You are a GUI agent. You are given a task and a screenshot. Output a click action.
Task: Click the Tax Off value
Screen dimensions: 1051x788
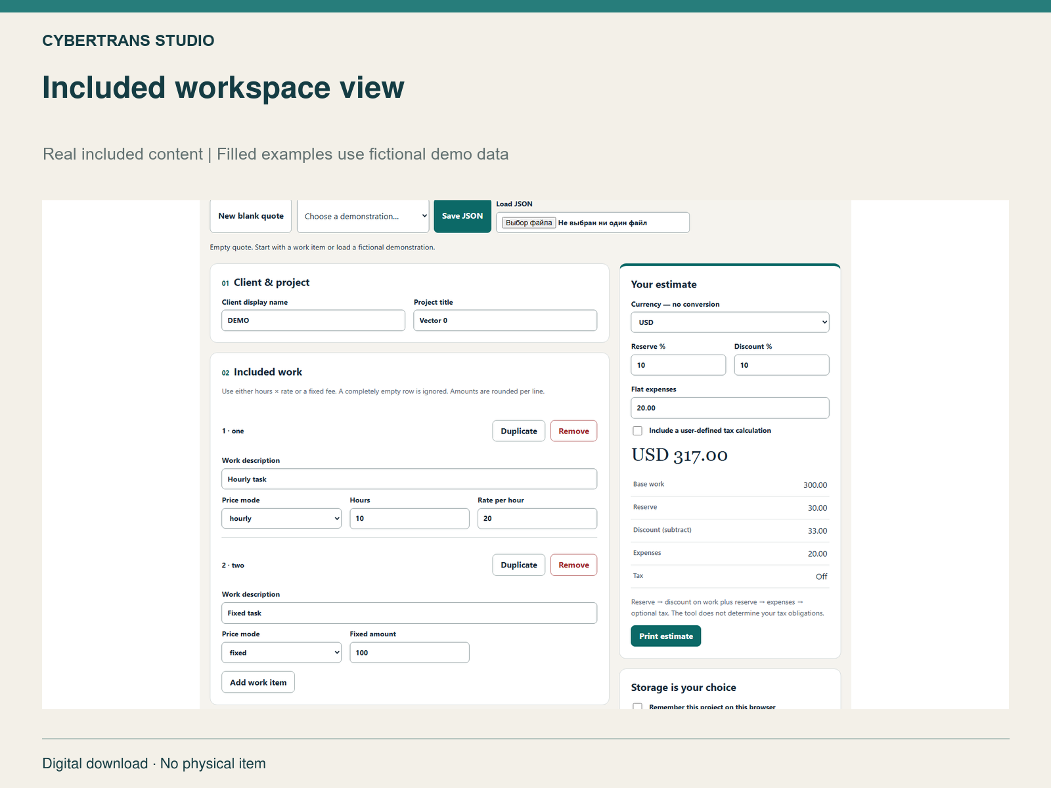(821, 577)
